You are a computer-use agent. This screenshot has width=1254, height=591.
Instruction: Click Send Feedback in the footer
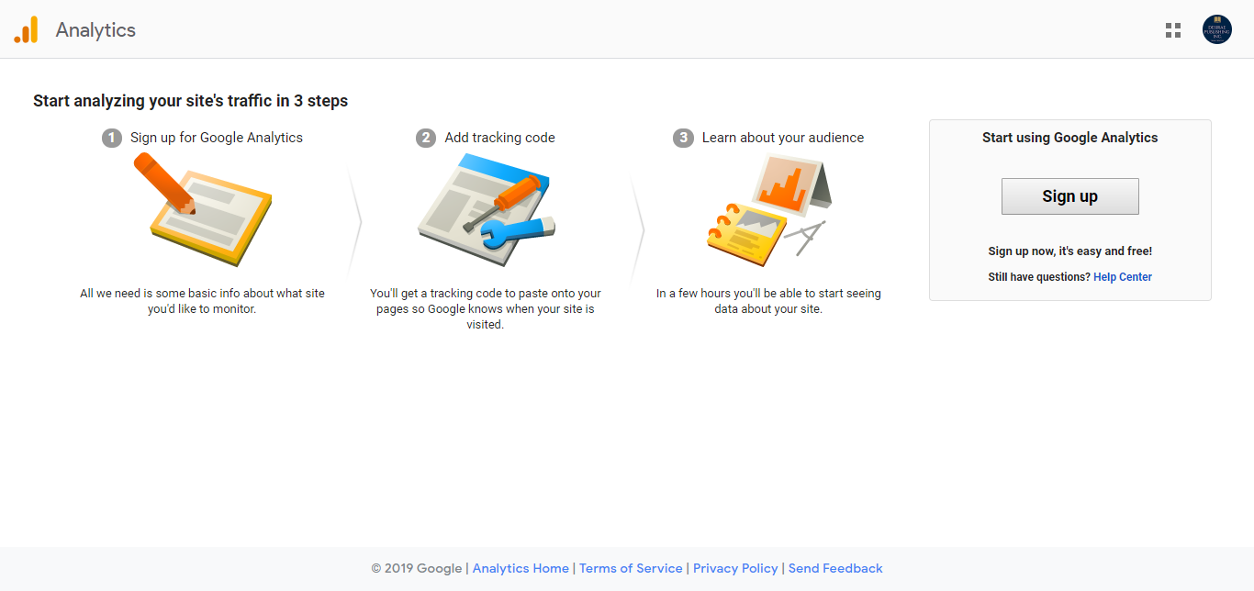[x=834, y=568]
